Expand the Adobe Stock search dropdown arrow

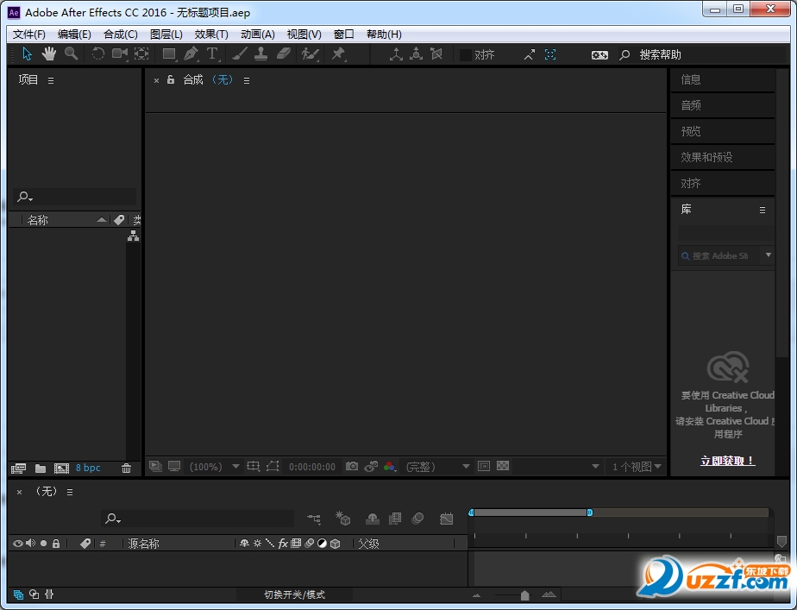[x=769, y=255]
